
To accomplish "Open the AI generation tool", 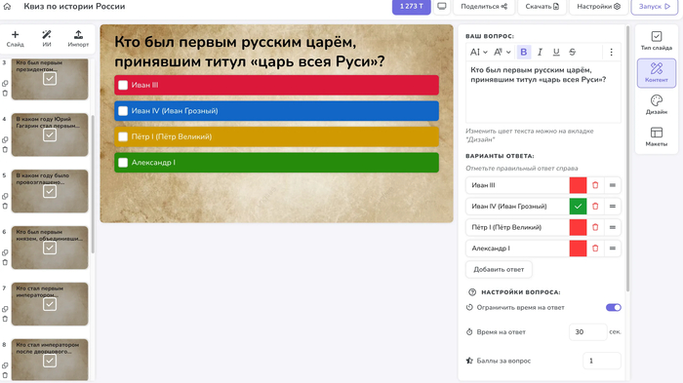I will click(47, 38).
